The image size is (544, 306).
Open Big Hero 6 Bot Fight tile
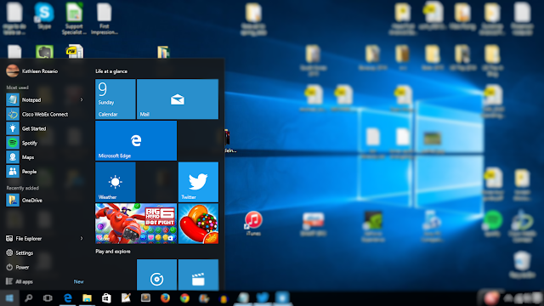coord(136,224)
